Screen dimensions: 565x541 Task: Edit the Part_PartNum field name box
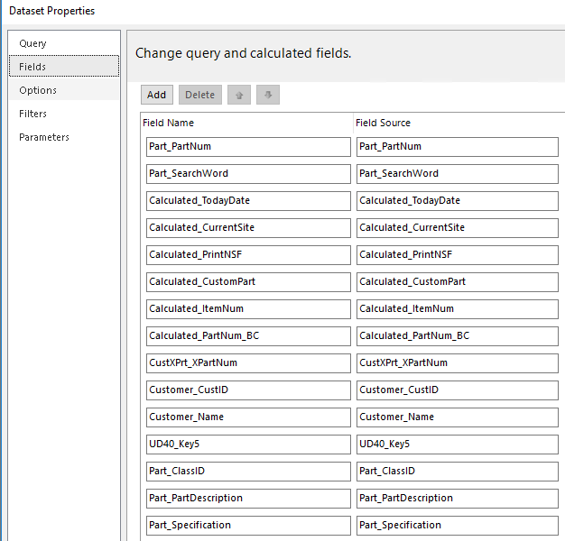click(248, 147)
